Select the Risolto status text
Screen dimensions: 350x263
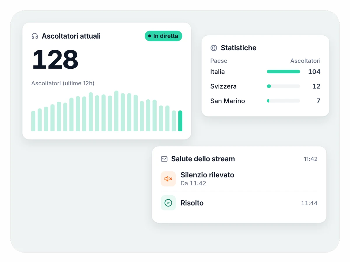click(192, 203)
